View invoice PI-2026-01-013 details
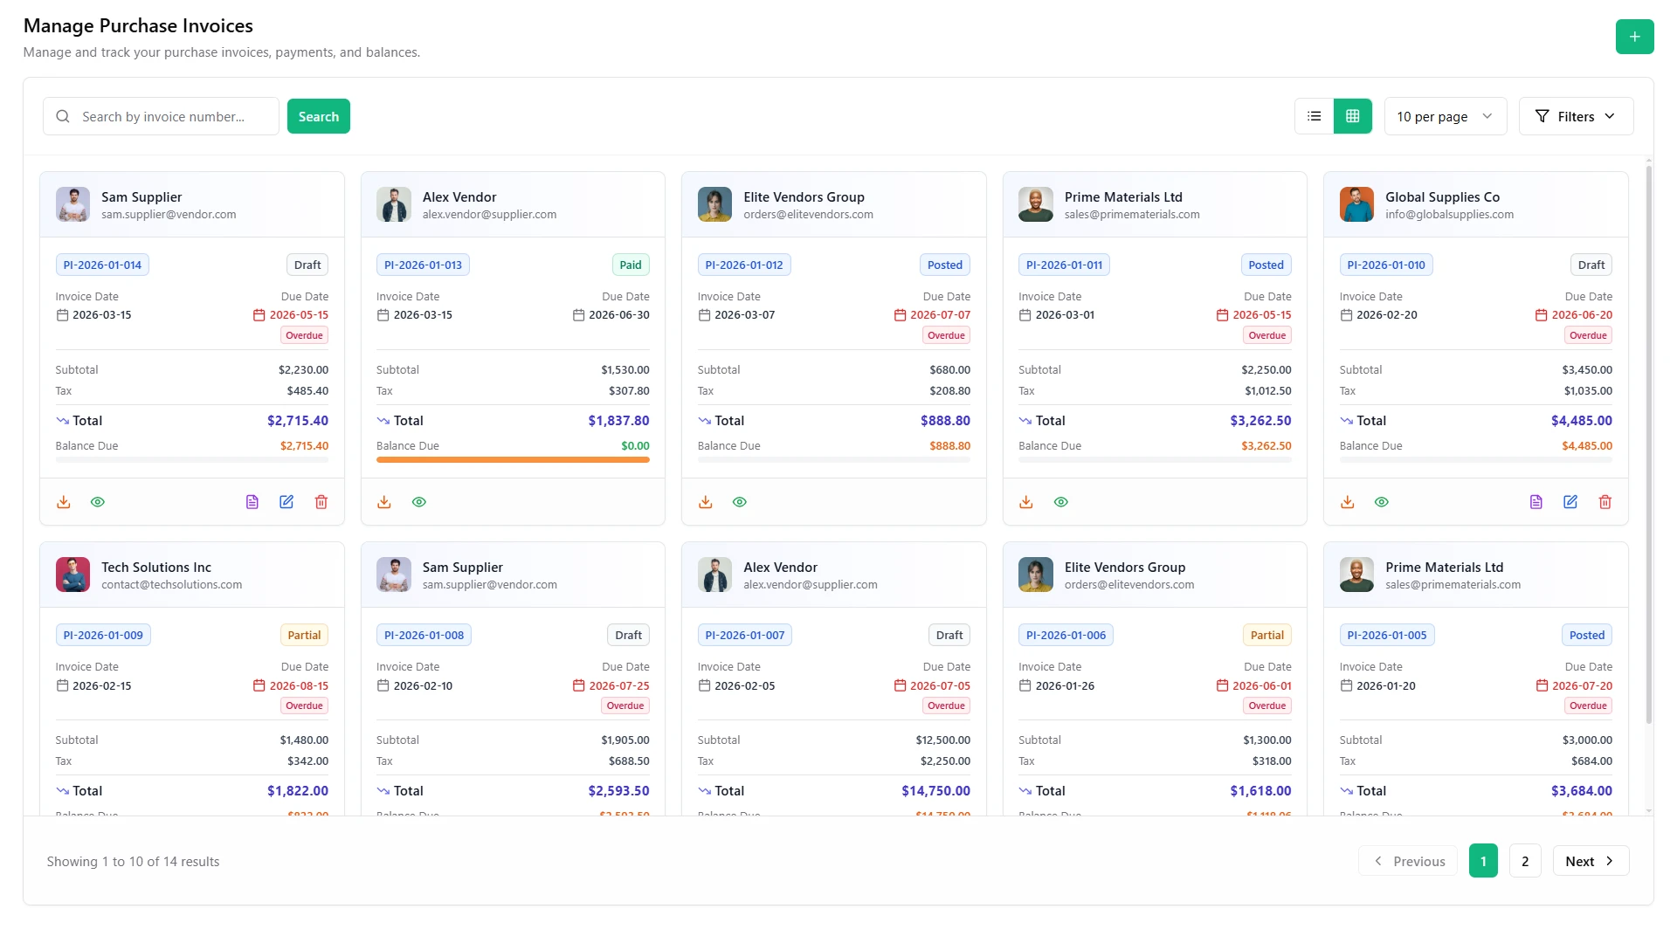The height and width of the screenshot is (943, 1677). 419,502
